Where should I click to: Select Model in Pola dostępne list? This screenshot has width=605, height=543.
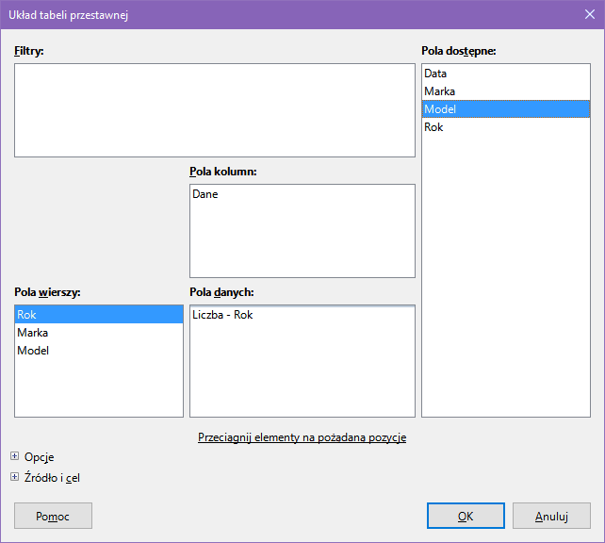click(440, 109)
